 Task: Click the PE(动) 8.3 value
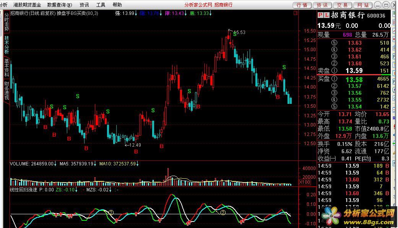pyautogui.click(x=385, y=158)
